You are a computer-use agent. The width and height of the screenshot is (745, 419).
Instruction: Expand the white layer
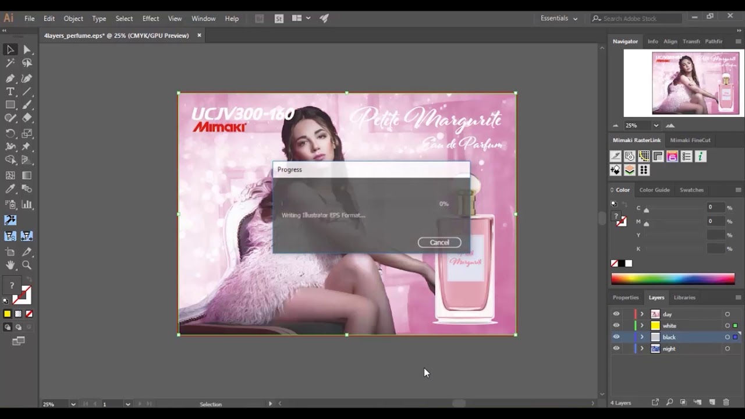coord(642,325)
